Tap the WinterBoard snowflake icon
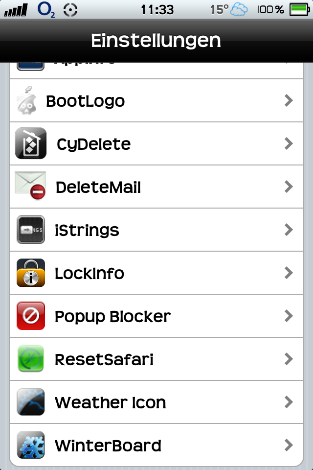This screenshot has width=313, height=470. coord(31,445)
